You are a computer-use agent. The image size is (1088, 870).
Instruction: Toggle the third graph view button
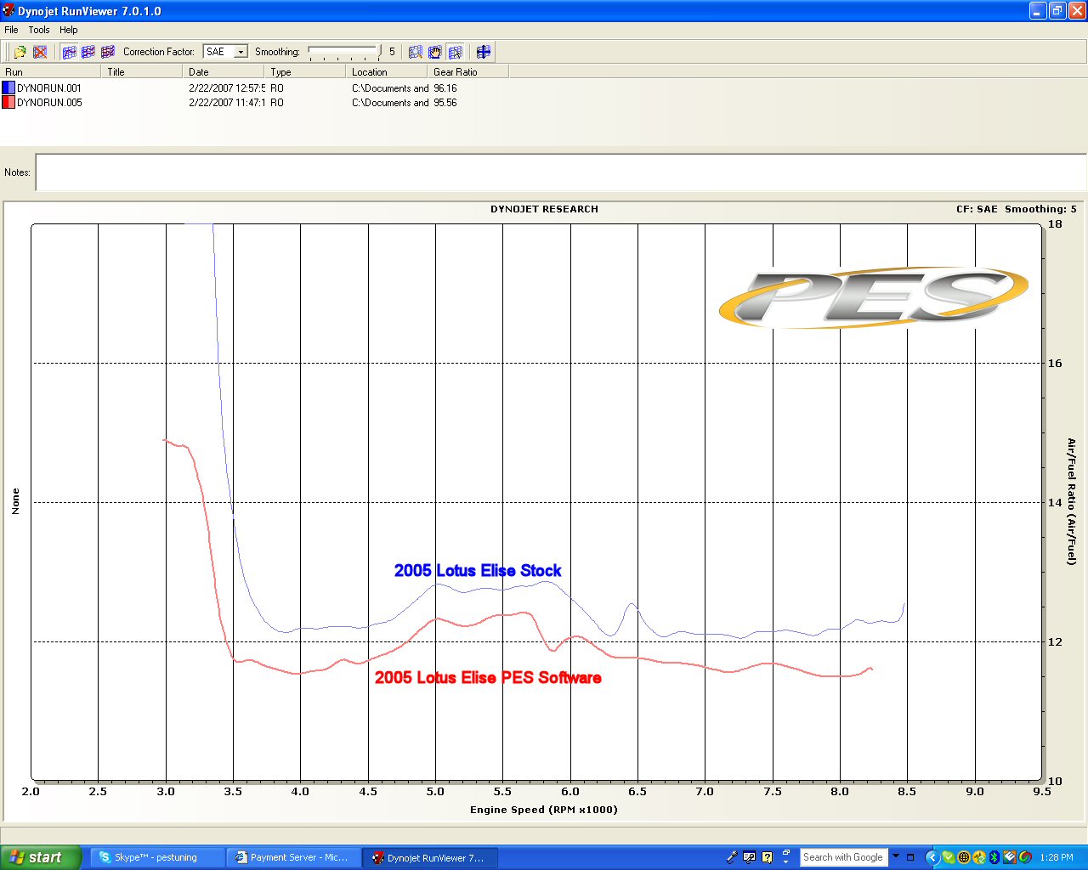[x=108, y=52]
